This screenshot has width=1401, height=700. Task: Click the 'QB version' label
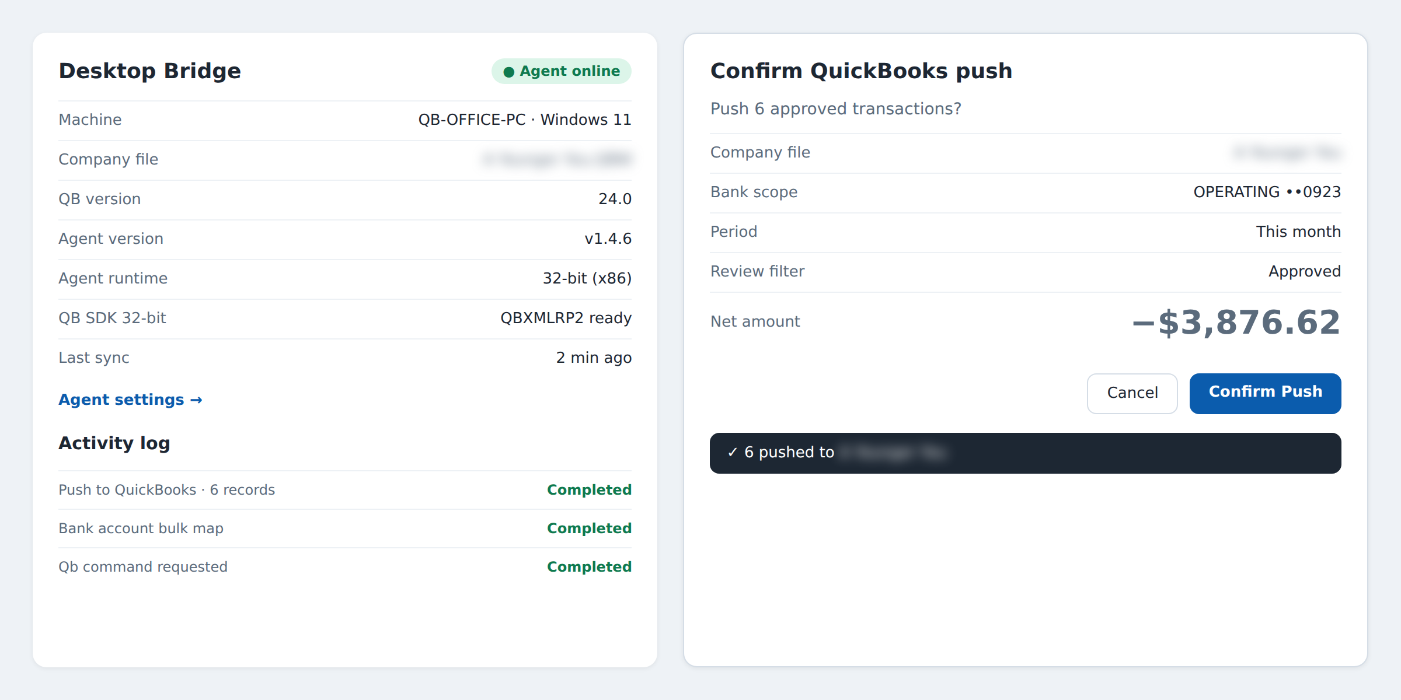coord(99,199)
